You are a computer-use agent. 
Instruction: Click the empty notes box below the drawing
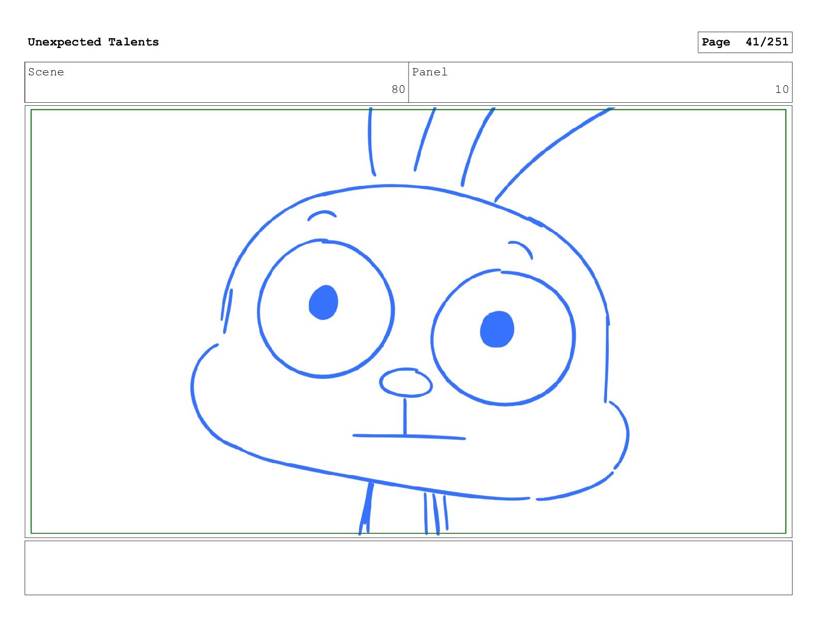click(408, 567)
